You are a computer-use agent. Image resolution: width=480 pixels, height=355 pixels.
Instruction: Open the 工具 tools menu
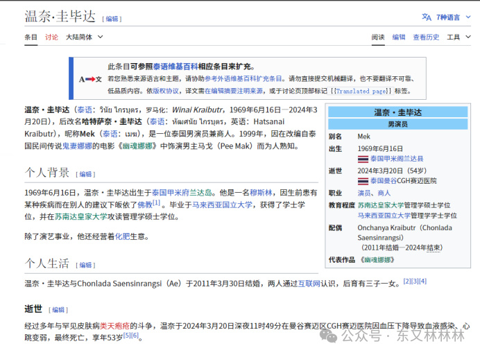click(x=458, y=37)
